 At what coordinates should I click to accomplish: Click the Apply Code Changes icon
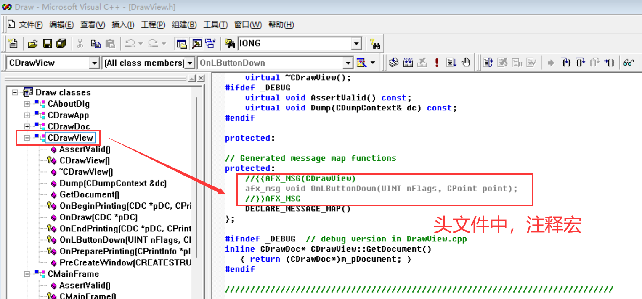[x=532, y=63]
